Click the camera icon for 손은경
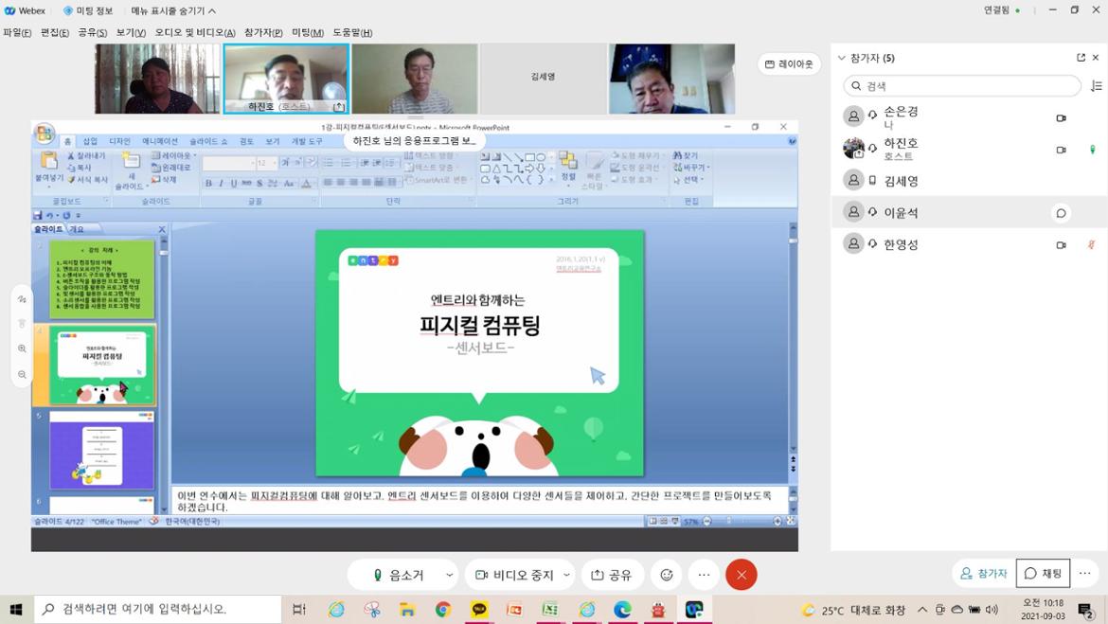The width and height of the screenshot is (1108, 624). pos(1061,118)
